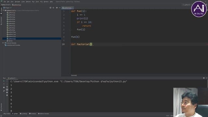Click the expand/collapse all icon in Project panel

click(53, 8)
